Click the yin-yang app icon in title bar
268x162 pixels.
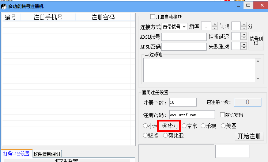pos(4,7)
